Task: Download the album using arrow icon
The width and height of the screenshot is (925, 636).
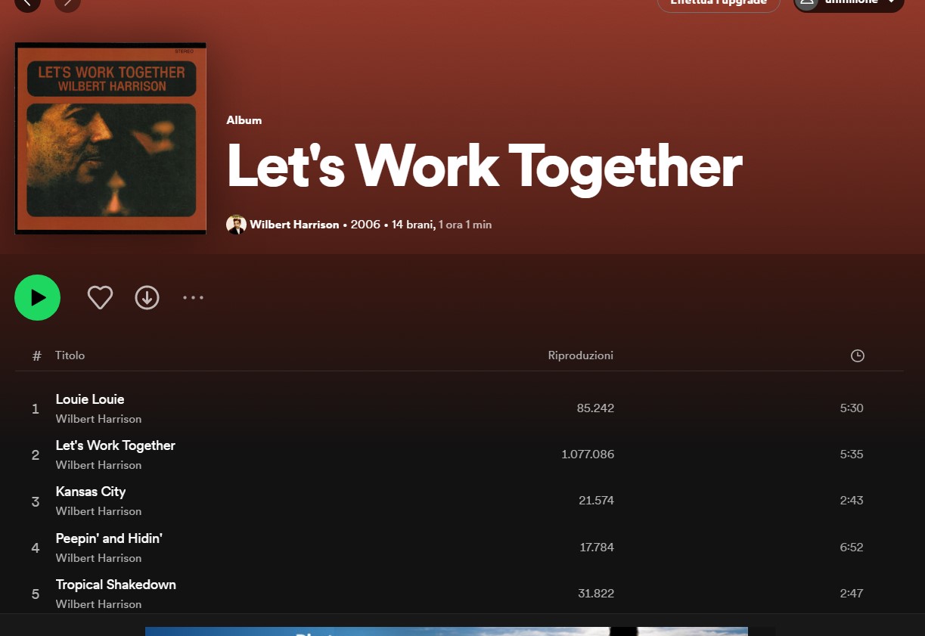Action: (x=147, y=297)
